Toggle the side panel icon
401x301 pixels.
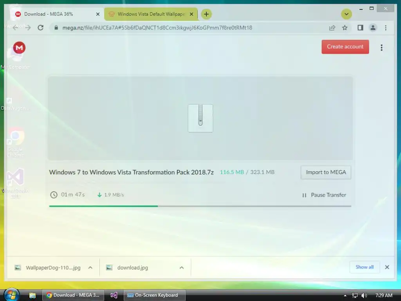360,28
